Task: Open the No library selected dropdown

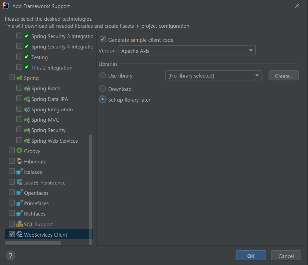Action: coord(213,76)
